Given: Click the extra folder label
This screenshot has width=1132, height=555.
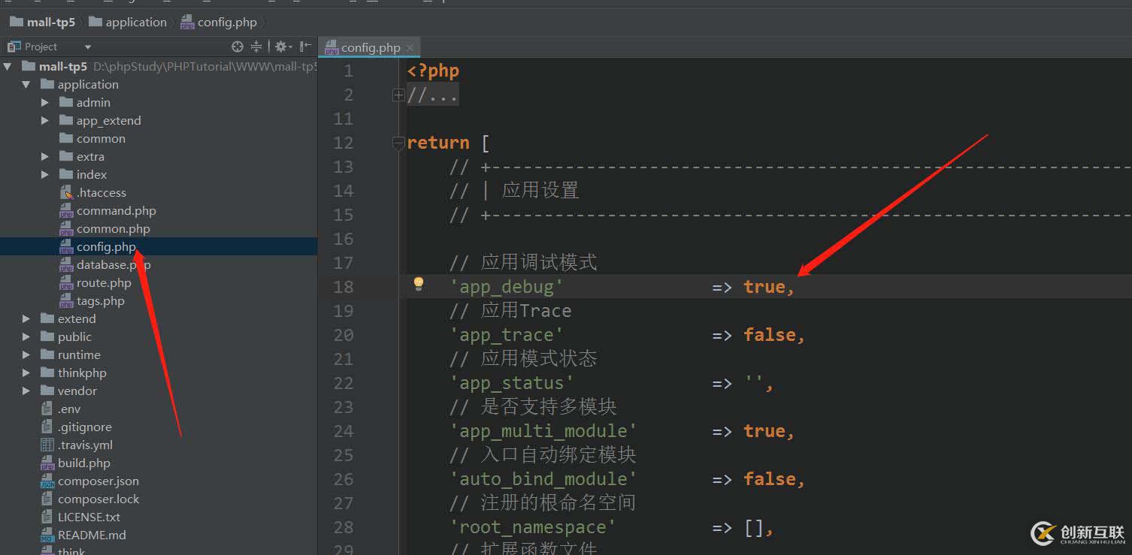Looking at the screenshot, I should (x=90, y=156).
